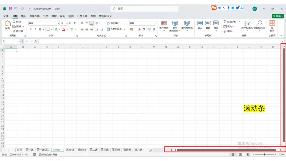Click AutoSum (自动求和) button

click(x=230, y=22)
